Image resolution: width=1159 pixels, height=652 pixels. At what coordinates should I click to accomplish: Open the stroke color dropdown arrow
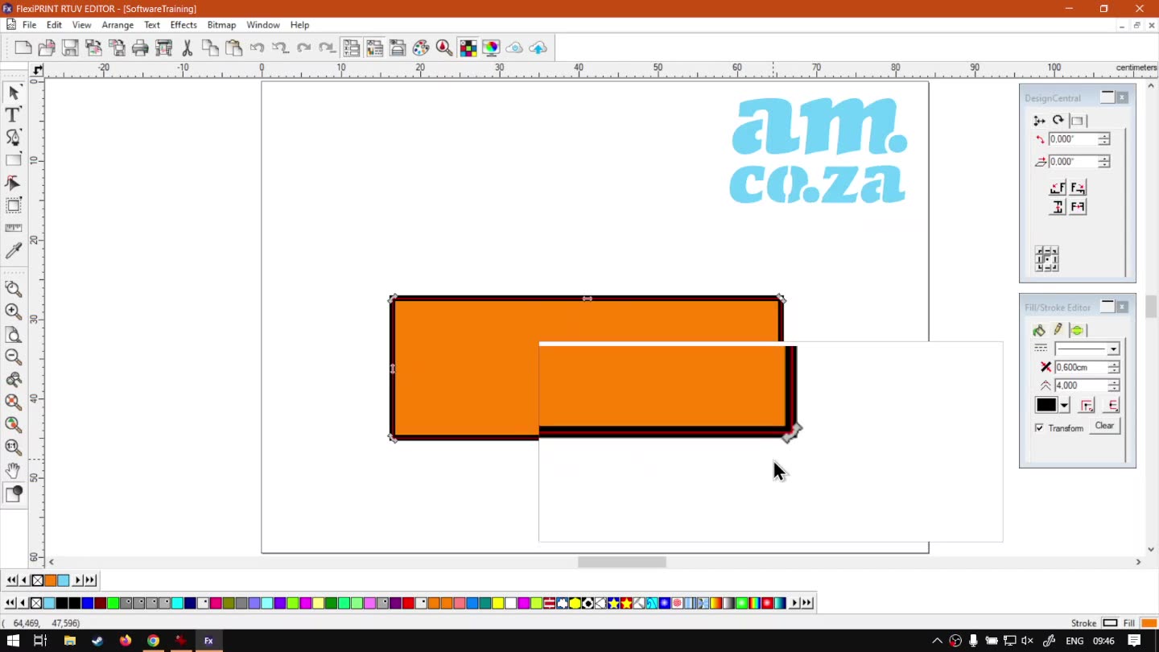click(x=1065, y=406)
